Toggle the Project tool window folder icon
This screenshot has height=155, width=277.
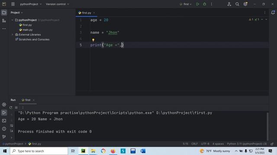tap(4, 12)
